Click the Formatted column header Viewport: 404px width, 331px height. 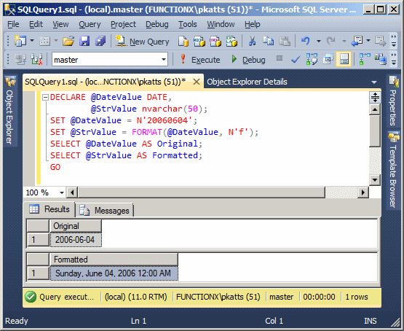(114, 260)
